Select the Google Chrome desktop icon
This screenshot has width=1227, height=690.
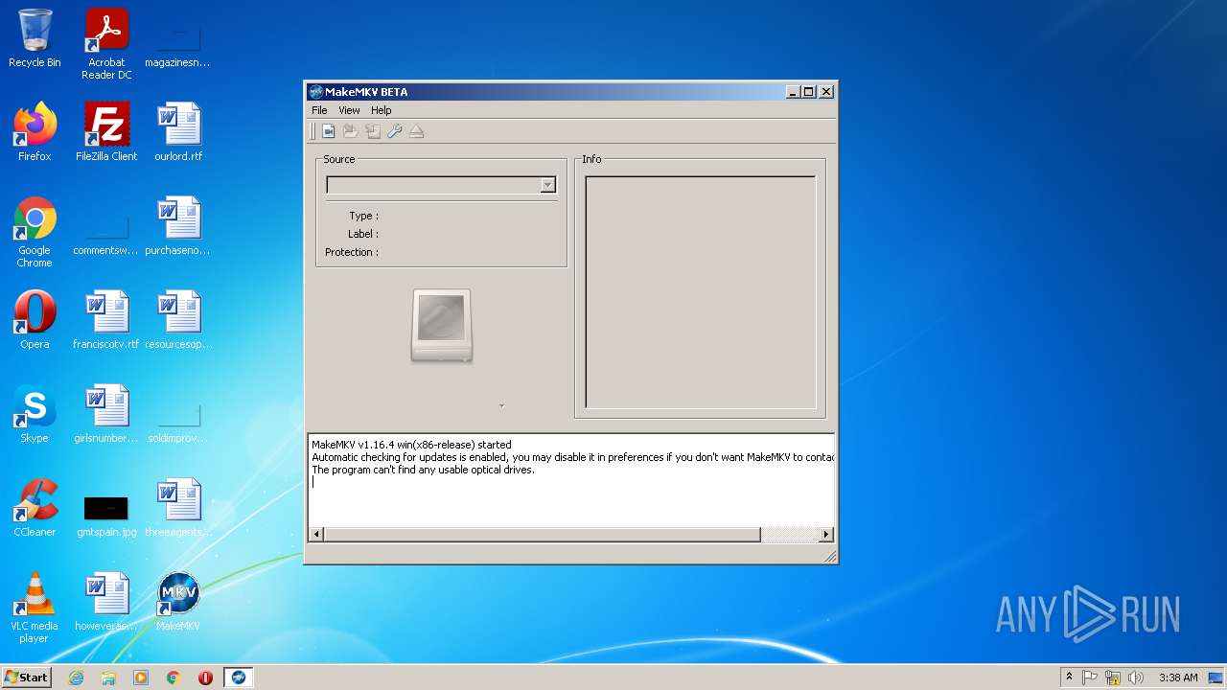point(35,232)
